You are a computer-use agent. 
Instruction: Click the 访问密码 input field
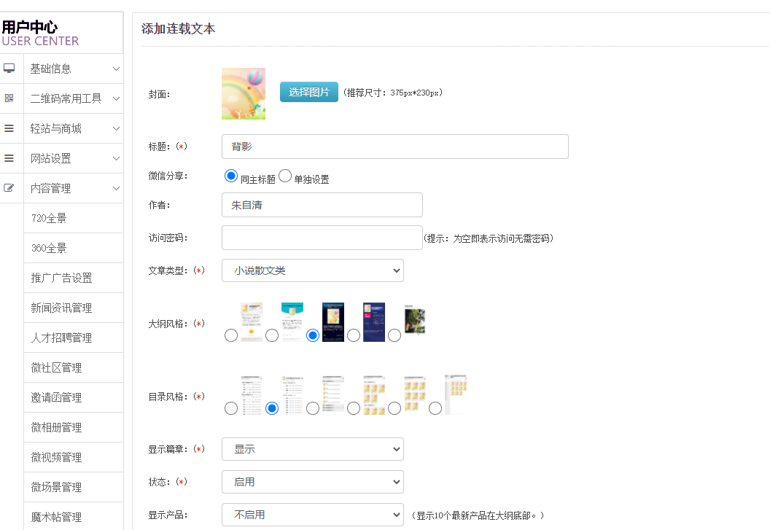click(322, 238)
